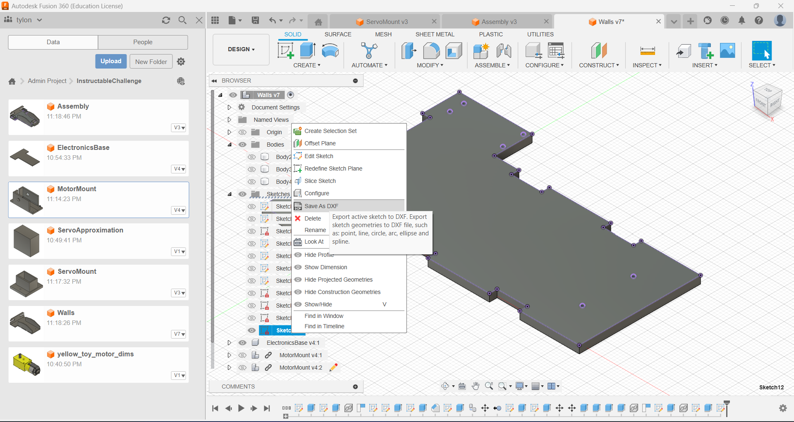Click the search magnifier in data panel

pos(182,20)
